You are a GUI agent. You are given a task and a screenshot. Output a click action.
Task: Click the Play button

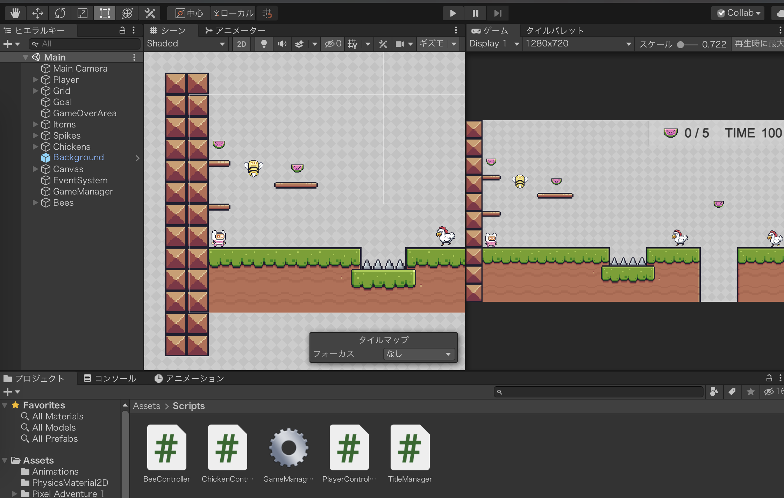452,13
